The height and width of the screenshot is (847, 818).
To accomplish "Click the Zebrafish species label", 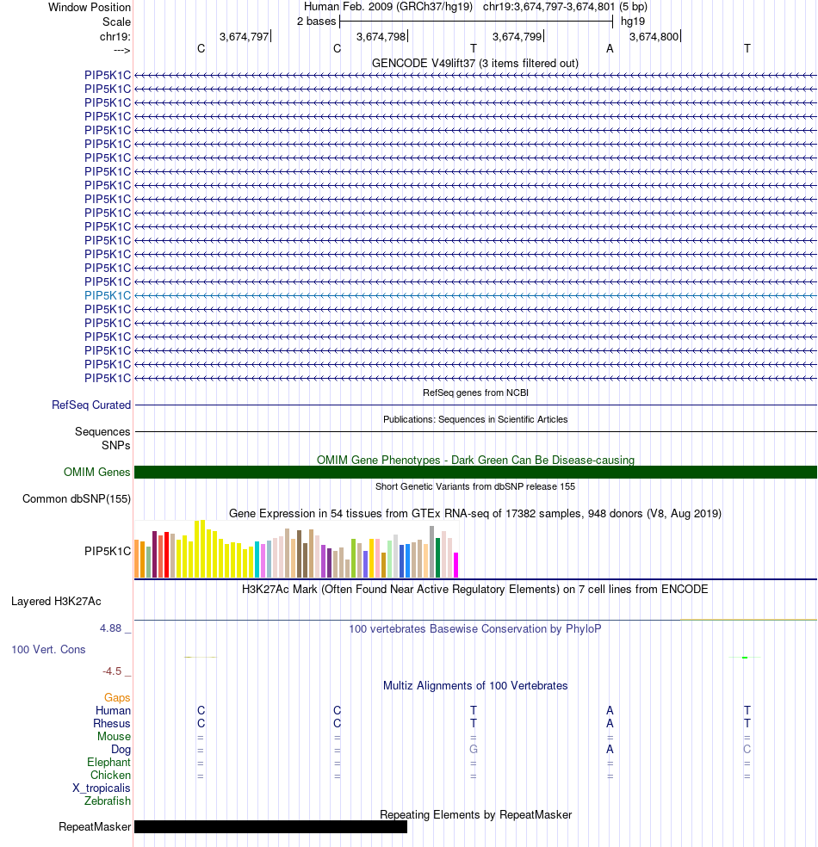I will click(108, 801).
